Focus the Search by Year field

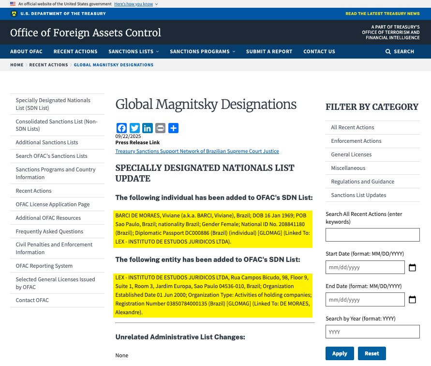click(x=372, y=332)
